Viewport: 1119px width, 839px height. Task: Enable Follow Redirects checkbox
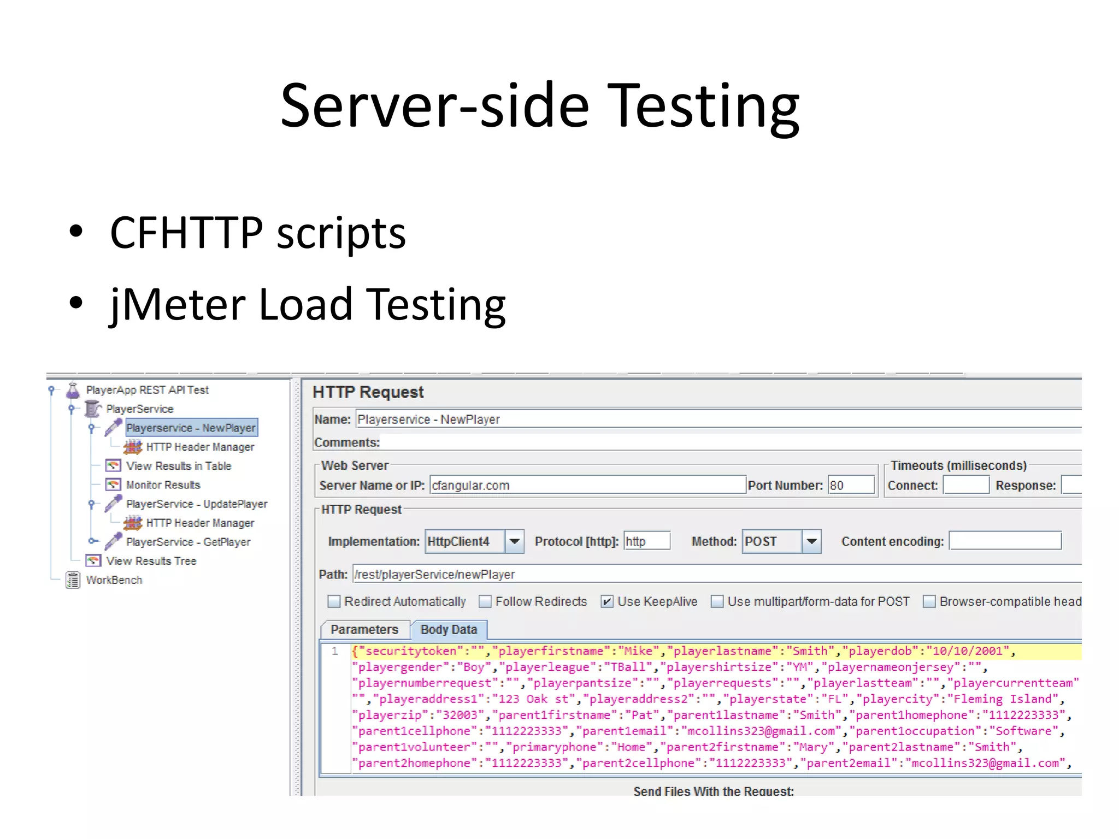(x=485, y=601)
